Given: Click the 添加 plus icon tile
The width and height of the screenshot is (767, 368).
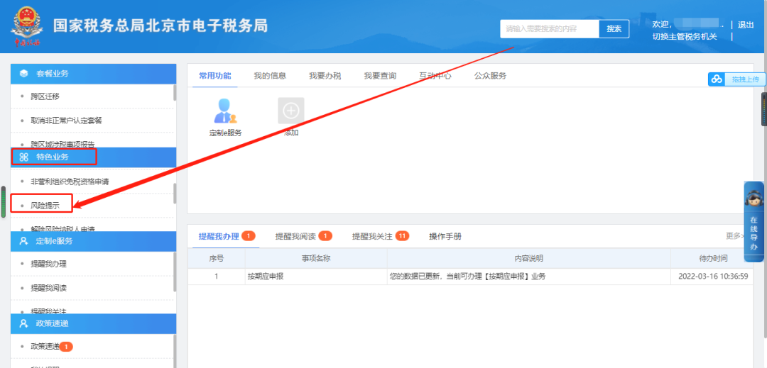Looking at the screenshot, I should (291, 111).
